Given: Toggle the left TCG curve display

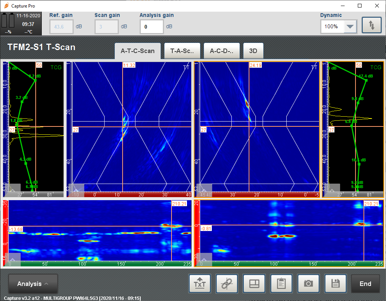Looking at the screenshot, I should pyautogui.click(x=56, y=67).
